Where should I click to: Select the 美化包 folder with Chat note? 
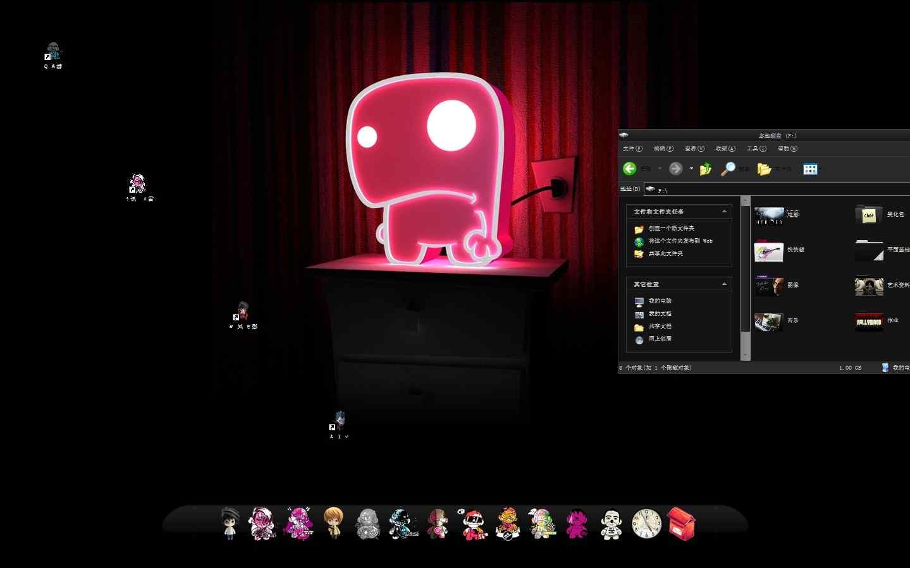tap(869, 215)
